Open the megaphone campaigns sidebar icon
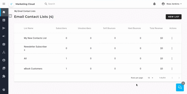Image resolution: width=187 pixels, height=94 pixels. click(4, 36)
